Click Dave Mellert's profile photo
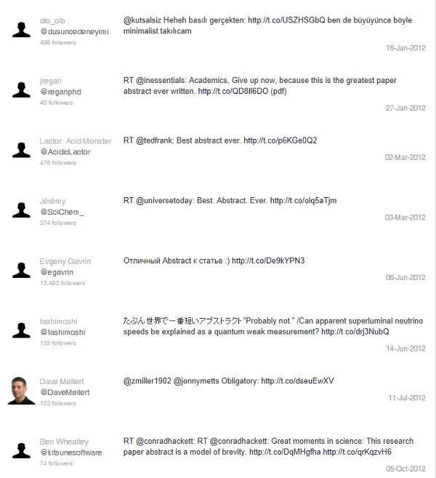436x478 pixels. (x=21, y=391)
